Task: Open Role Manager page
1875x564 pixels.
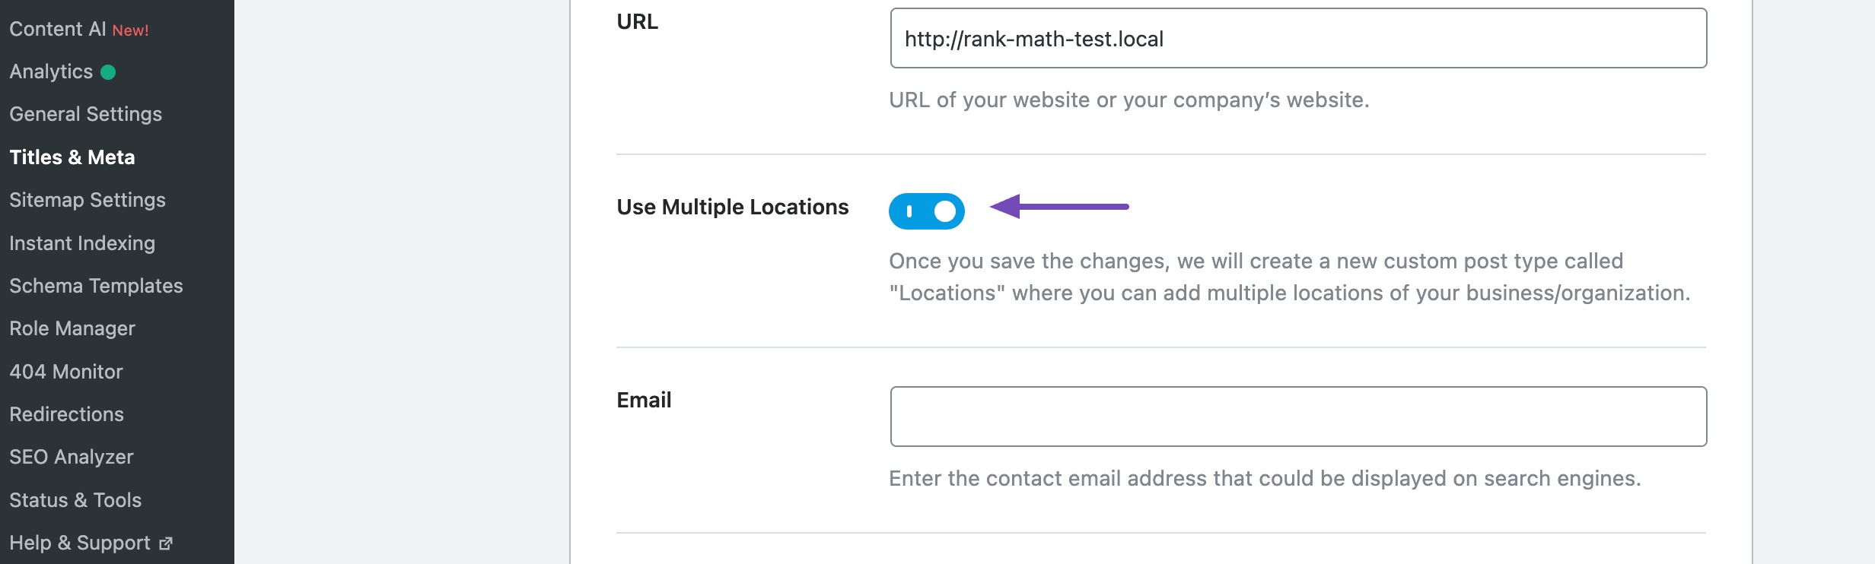Action: (x=72, y=328)
